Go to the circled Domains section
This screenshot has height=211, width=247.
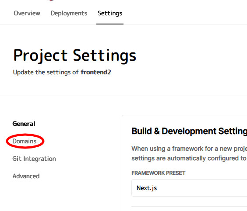[x=24, y=141]
